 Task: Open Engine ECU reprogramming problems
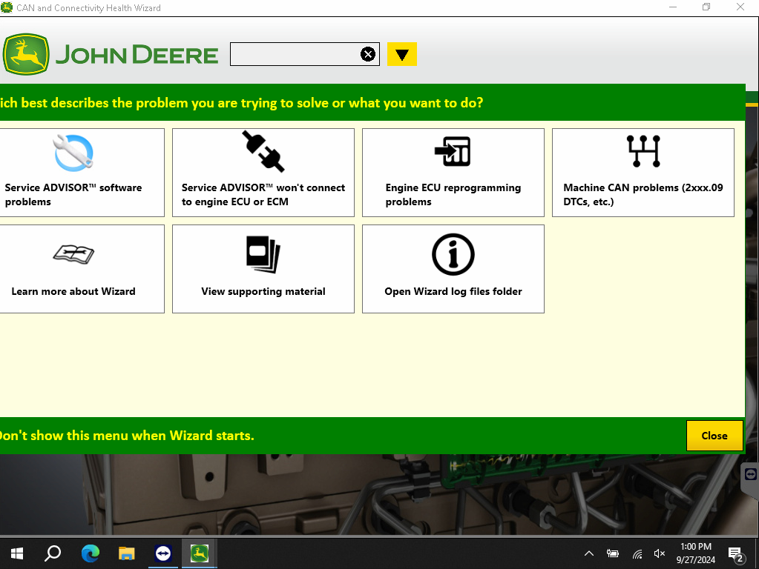453,152
